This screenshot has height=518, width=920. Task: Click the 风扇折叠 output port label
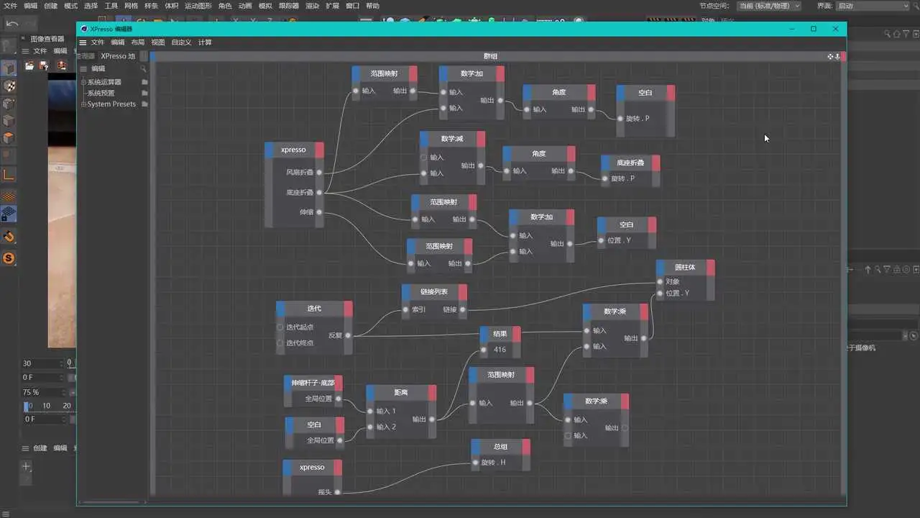coord(300,173)
